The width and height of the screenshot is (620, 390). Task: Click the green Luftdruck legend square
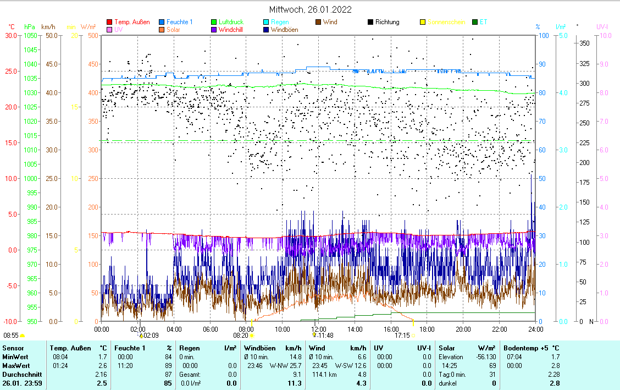pyautogui.click(x=214, y=22)
